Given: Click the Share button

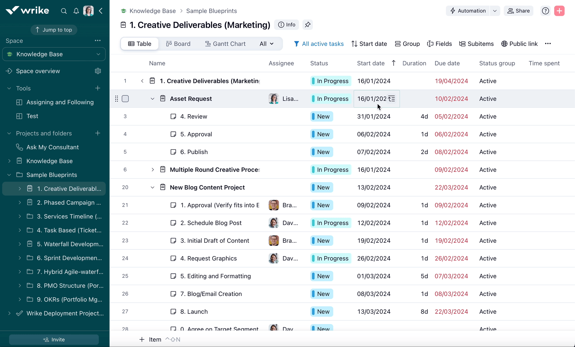Looking at the screenshot, I should [518, 11].
